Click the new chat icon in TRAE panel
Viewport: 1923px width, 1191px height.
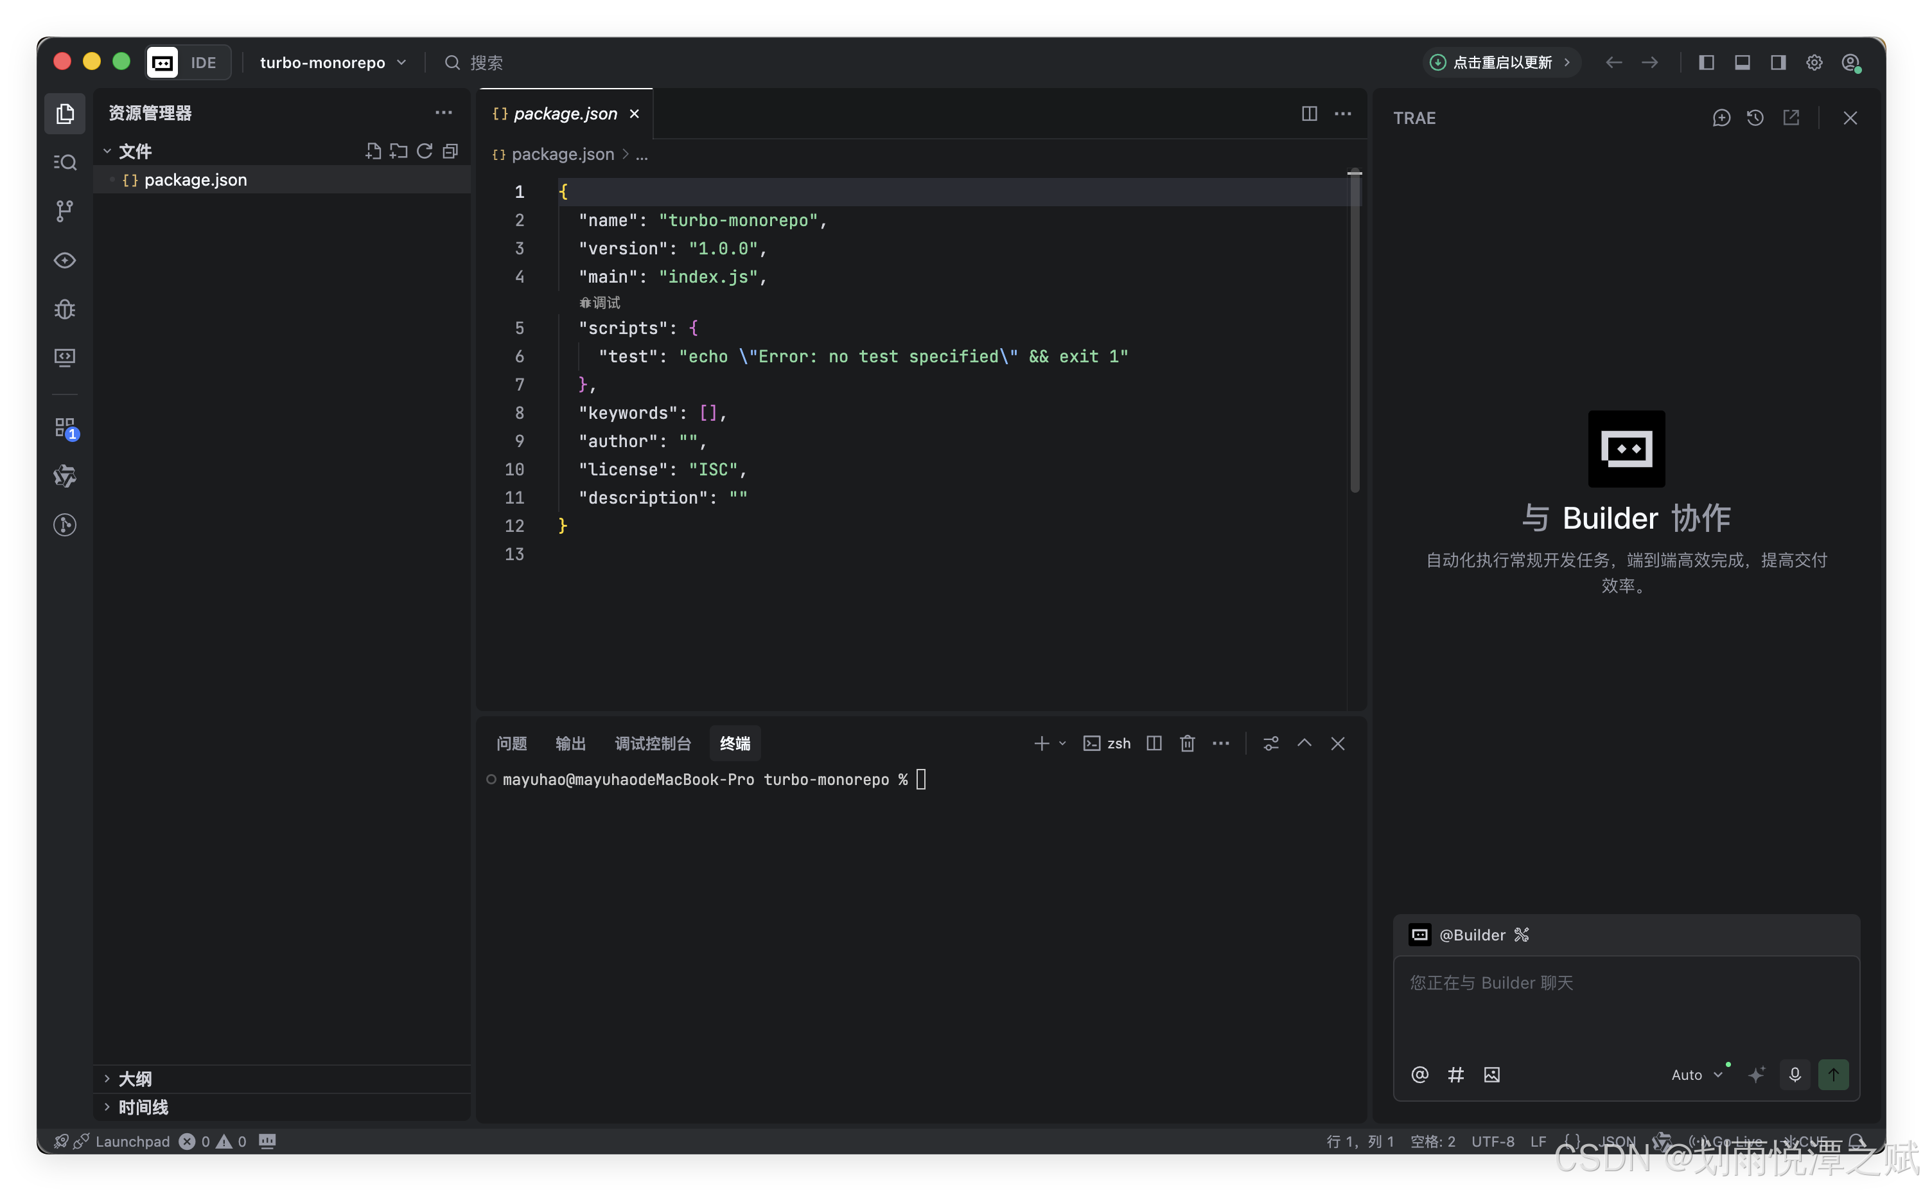[1721, 118]
